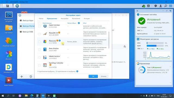Tick the select-all applications header checkbox
The width and height of the screenshot is (174, 98).
[x=39, y=23]
